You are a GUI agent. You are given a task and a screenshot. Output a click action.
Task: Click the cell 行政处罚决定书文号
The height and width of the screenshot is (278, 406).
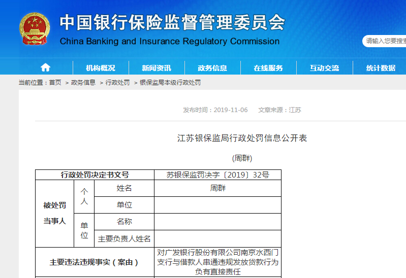click(x=95, y=175)
